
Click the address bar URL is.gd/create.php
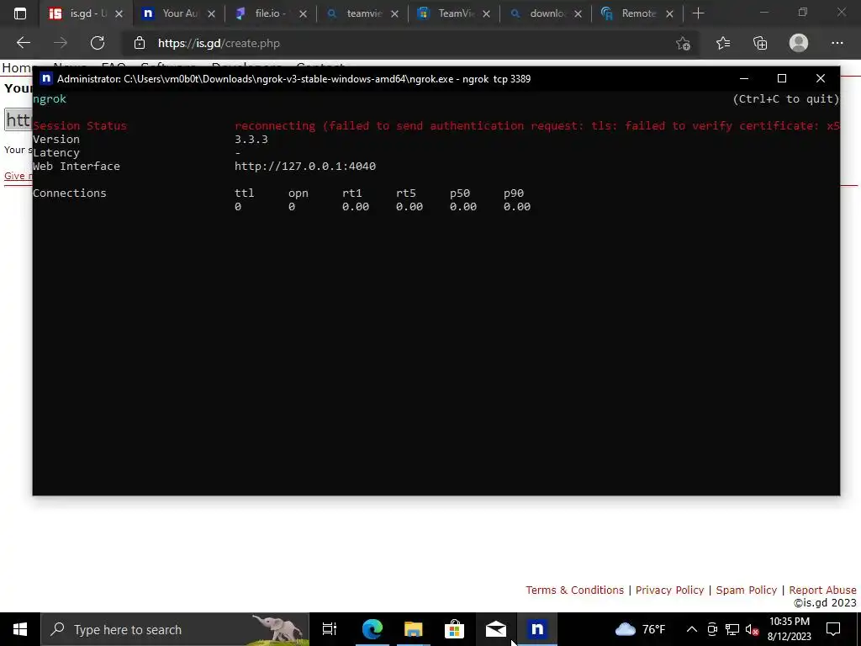219,44
